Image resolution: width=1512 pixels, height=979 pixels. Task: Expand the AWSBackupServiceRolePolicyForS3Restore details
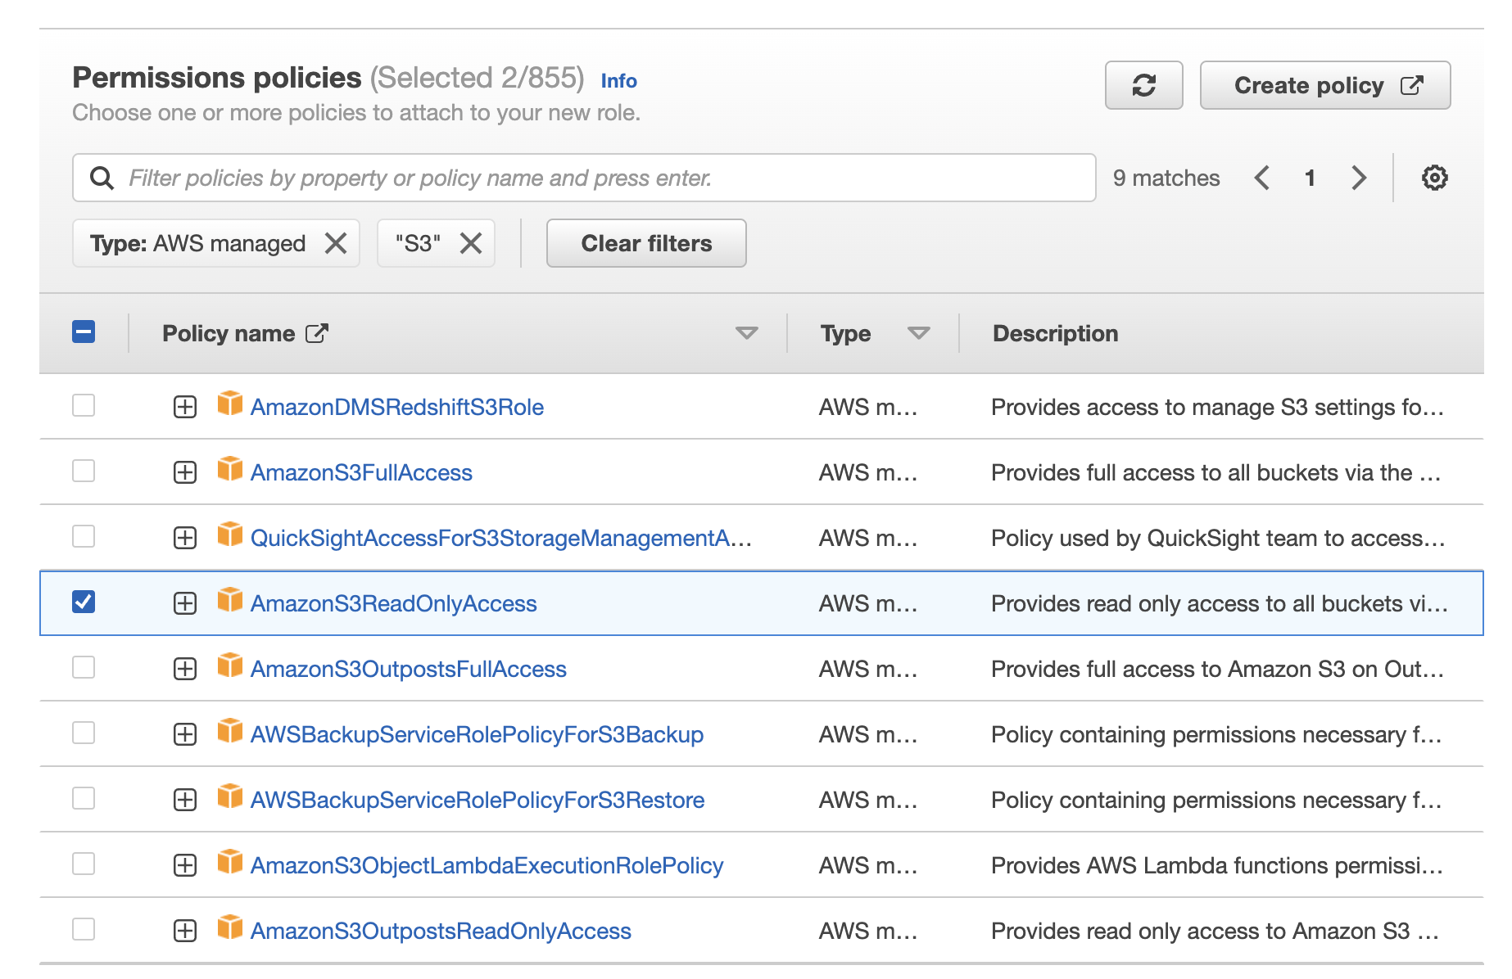pos(185,800)
